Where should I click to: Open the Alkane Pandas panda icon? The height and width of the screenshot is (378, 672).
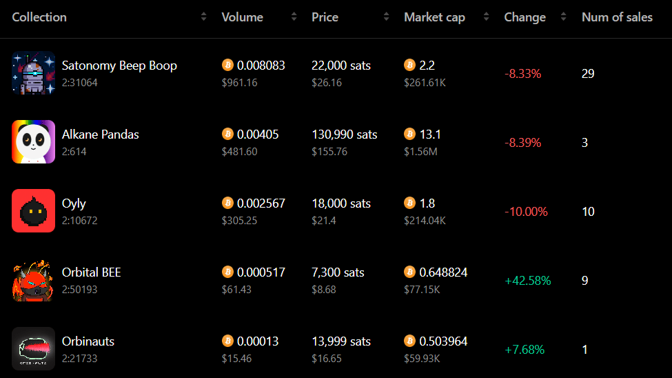(x=34, y=142)
